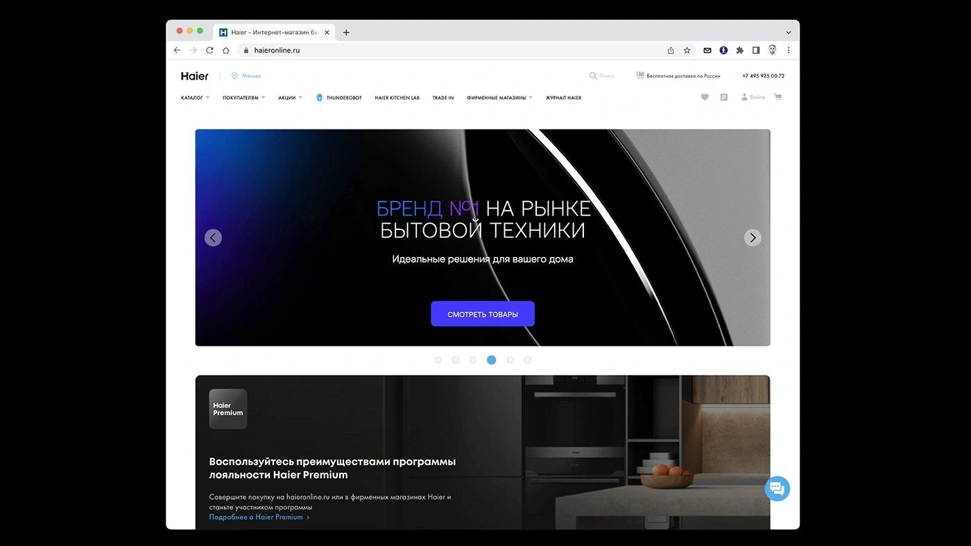Open Haier Kitchen Lab
The height and width of the screenshot is (546, 971).
click(397, 98)
